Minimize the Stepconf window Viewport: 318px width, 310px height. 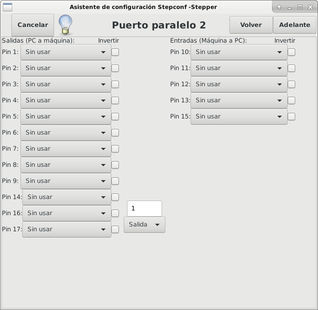pos(290,8)
